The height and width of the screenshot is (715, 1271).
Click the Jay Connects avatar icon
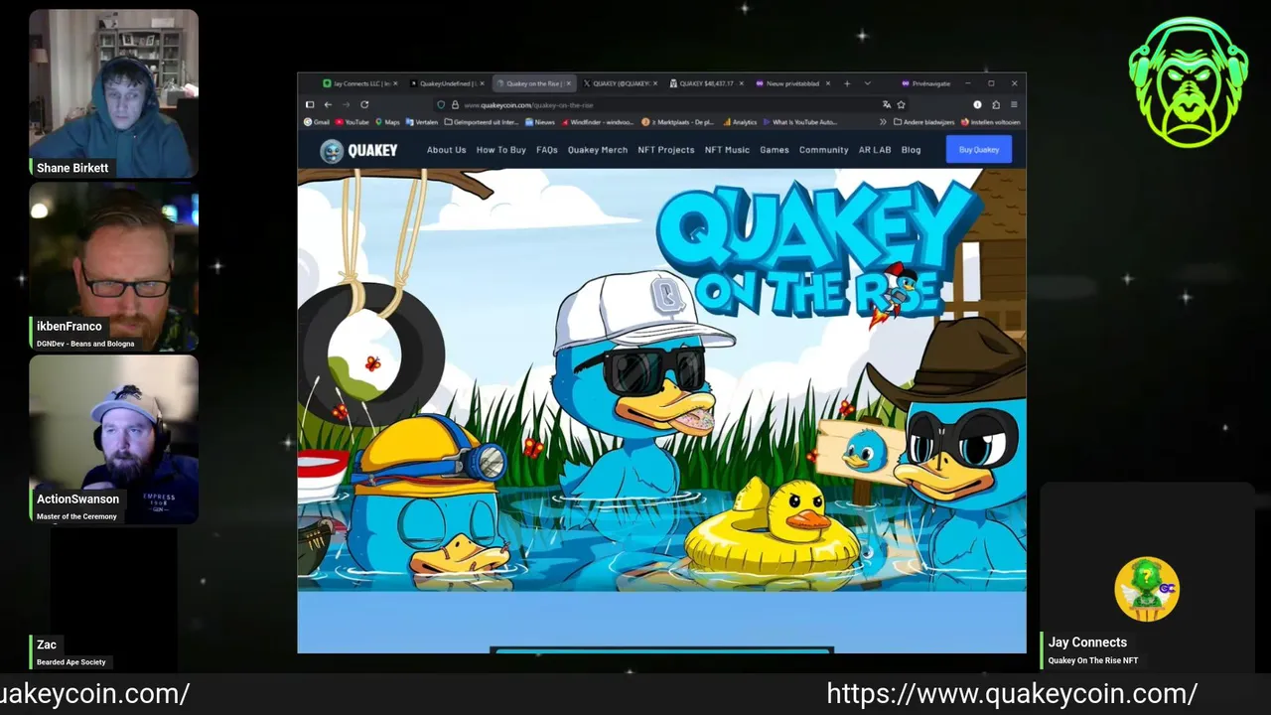pyautogui.click(x=1147, y=590)
